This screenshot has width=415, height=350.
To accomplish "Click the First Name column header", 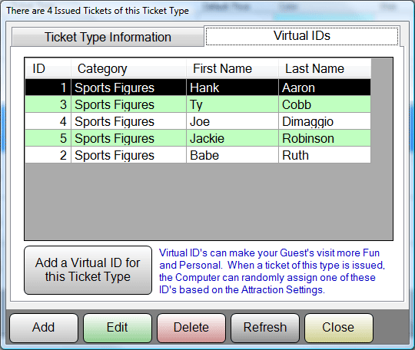I will pyautogui.click(x=232, y=69).
